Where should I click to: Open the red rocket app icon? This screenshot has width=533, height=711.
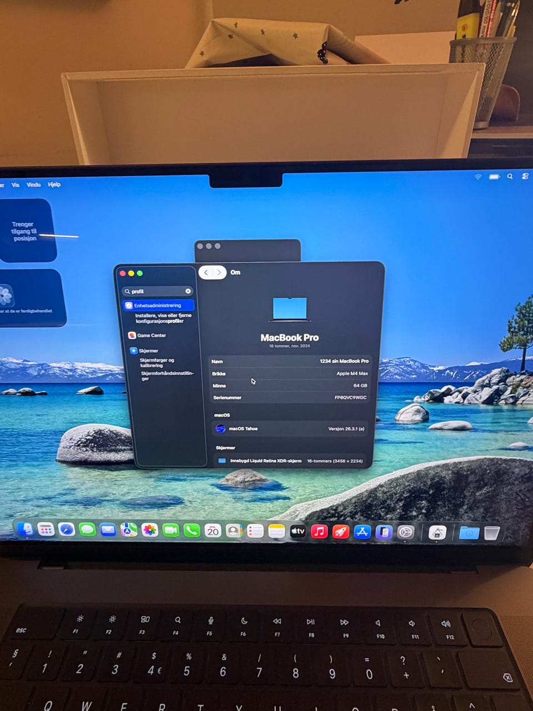[341, 532]
